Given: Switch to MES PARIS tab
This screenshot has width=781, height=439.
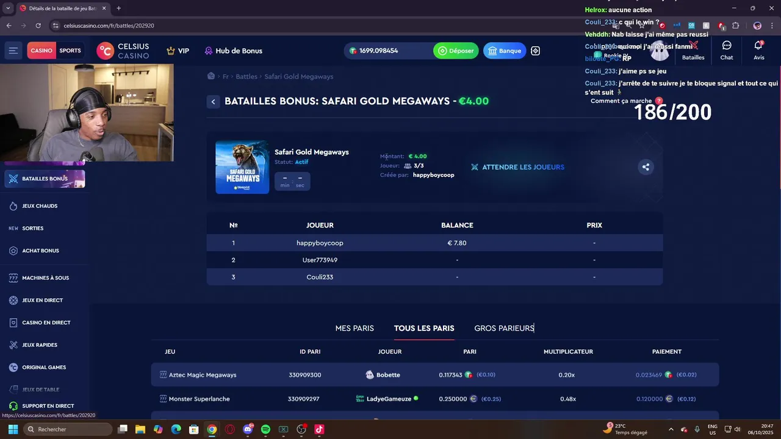Looking at the screenshot, I should (355, 328).
